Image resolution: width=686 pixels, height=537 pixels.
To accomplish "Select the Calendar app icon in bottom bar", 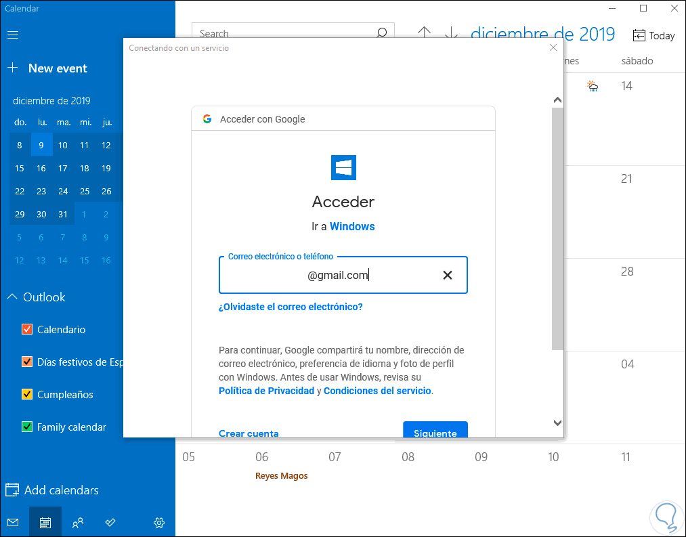I will 45,522.
